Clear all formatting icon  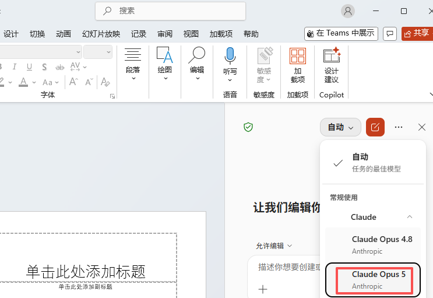pos(105,82)
